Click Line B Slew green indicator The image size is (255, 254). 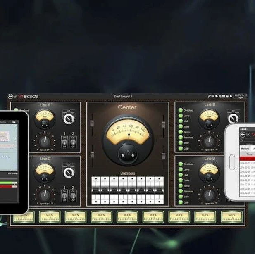click(x=181, y=142)
